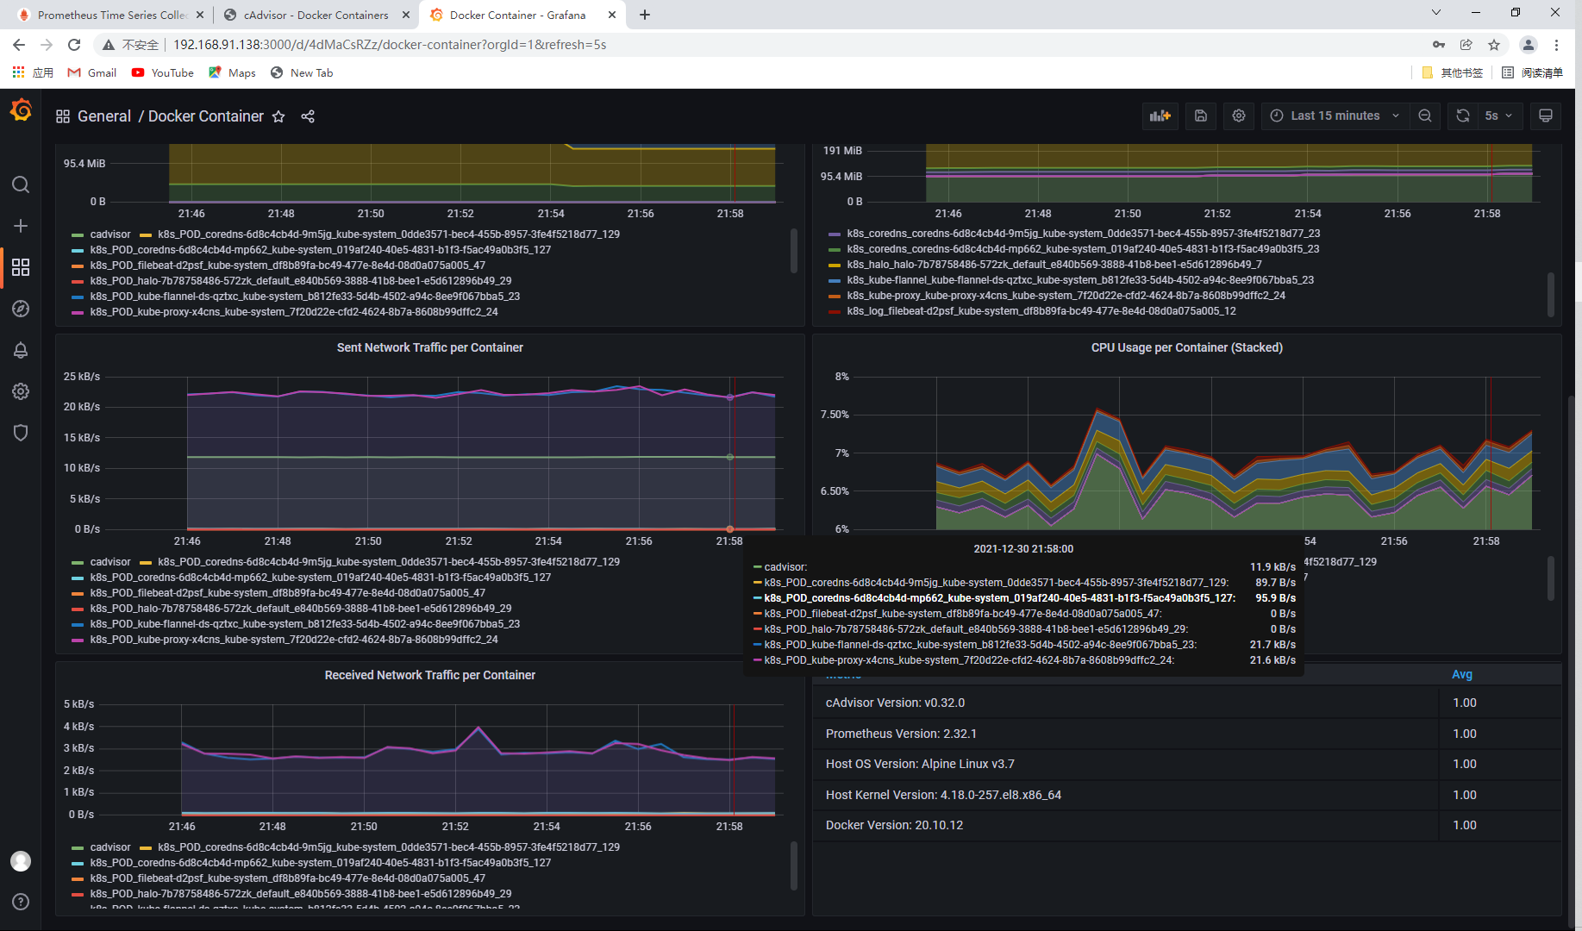The image size is (1582, 931).
Task: Mark dashboard as favorite with star icon
Action: click(x=278, y=116)
